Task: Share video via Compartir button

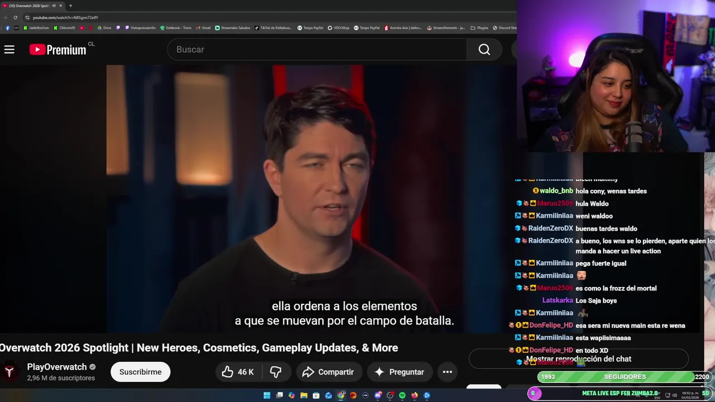Action: click(x=328, y=372)
